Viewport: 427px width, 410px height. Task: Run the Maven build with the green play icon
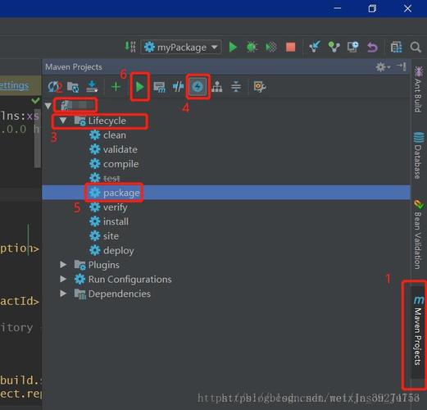(140, 87)
